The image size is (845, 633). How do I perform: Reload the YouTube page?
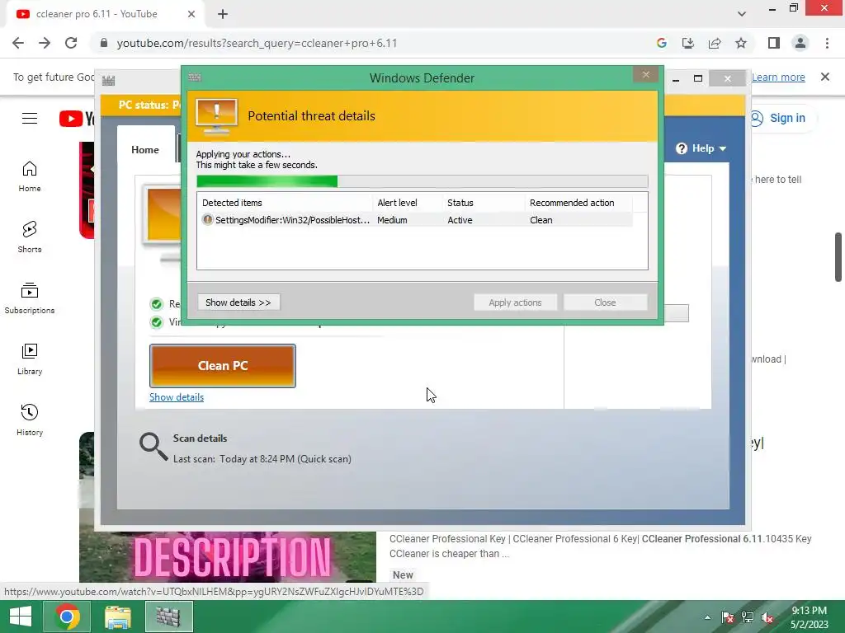coord(71,43)
